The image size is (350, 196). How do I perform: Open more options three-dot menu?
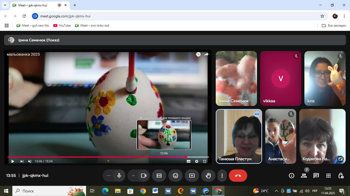(222, 176)
